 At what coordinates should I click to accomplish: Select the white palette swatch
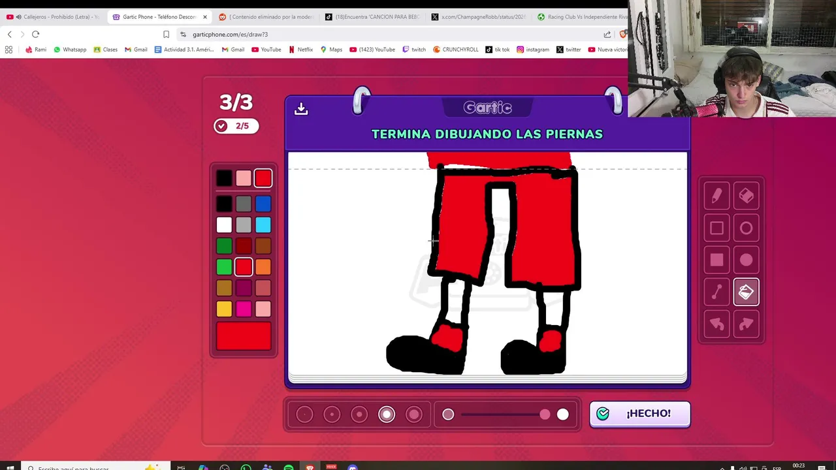click(x=224, y=225)
